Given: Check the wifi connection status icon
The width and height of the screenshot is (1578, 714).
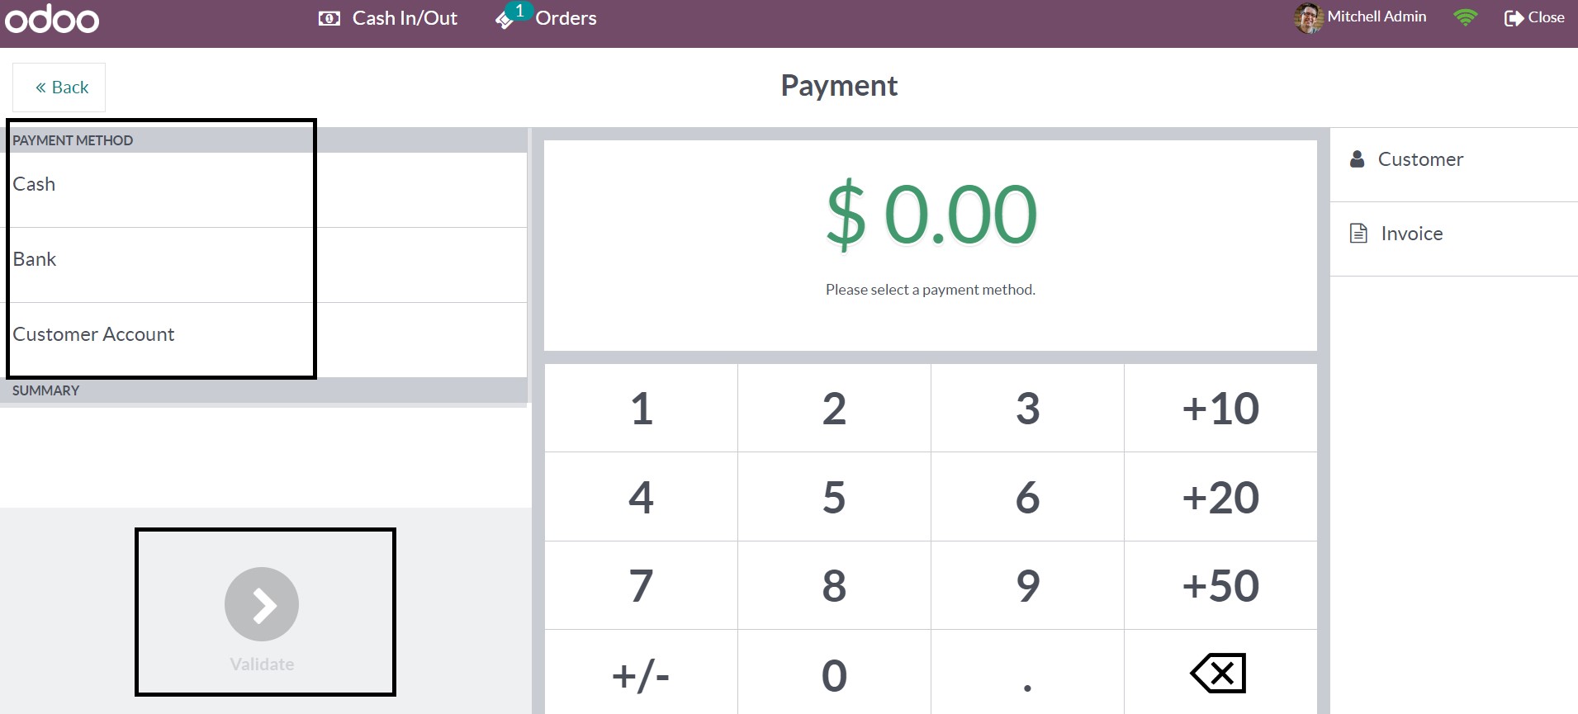Looking at the screenshot, I should click(1466, 17).
